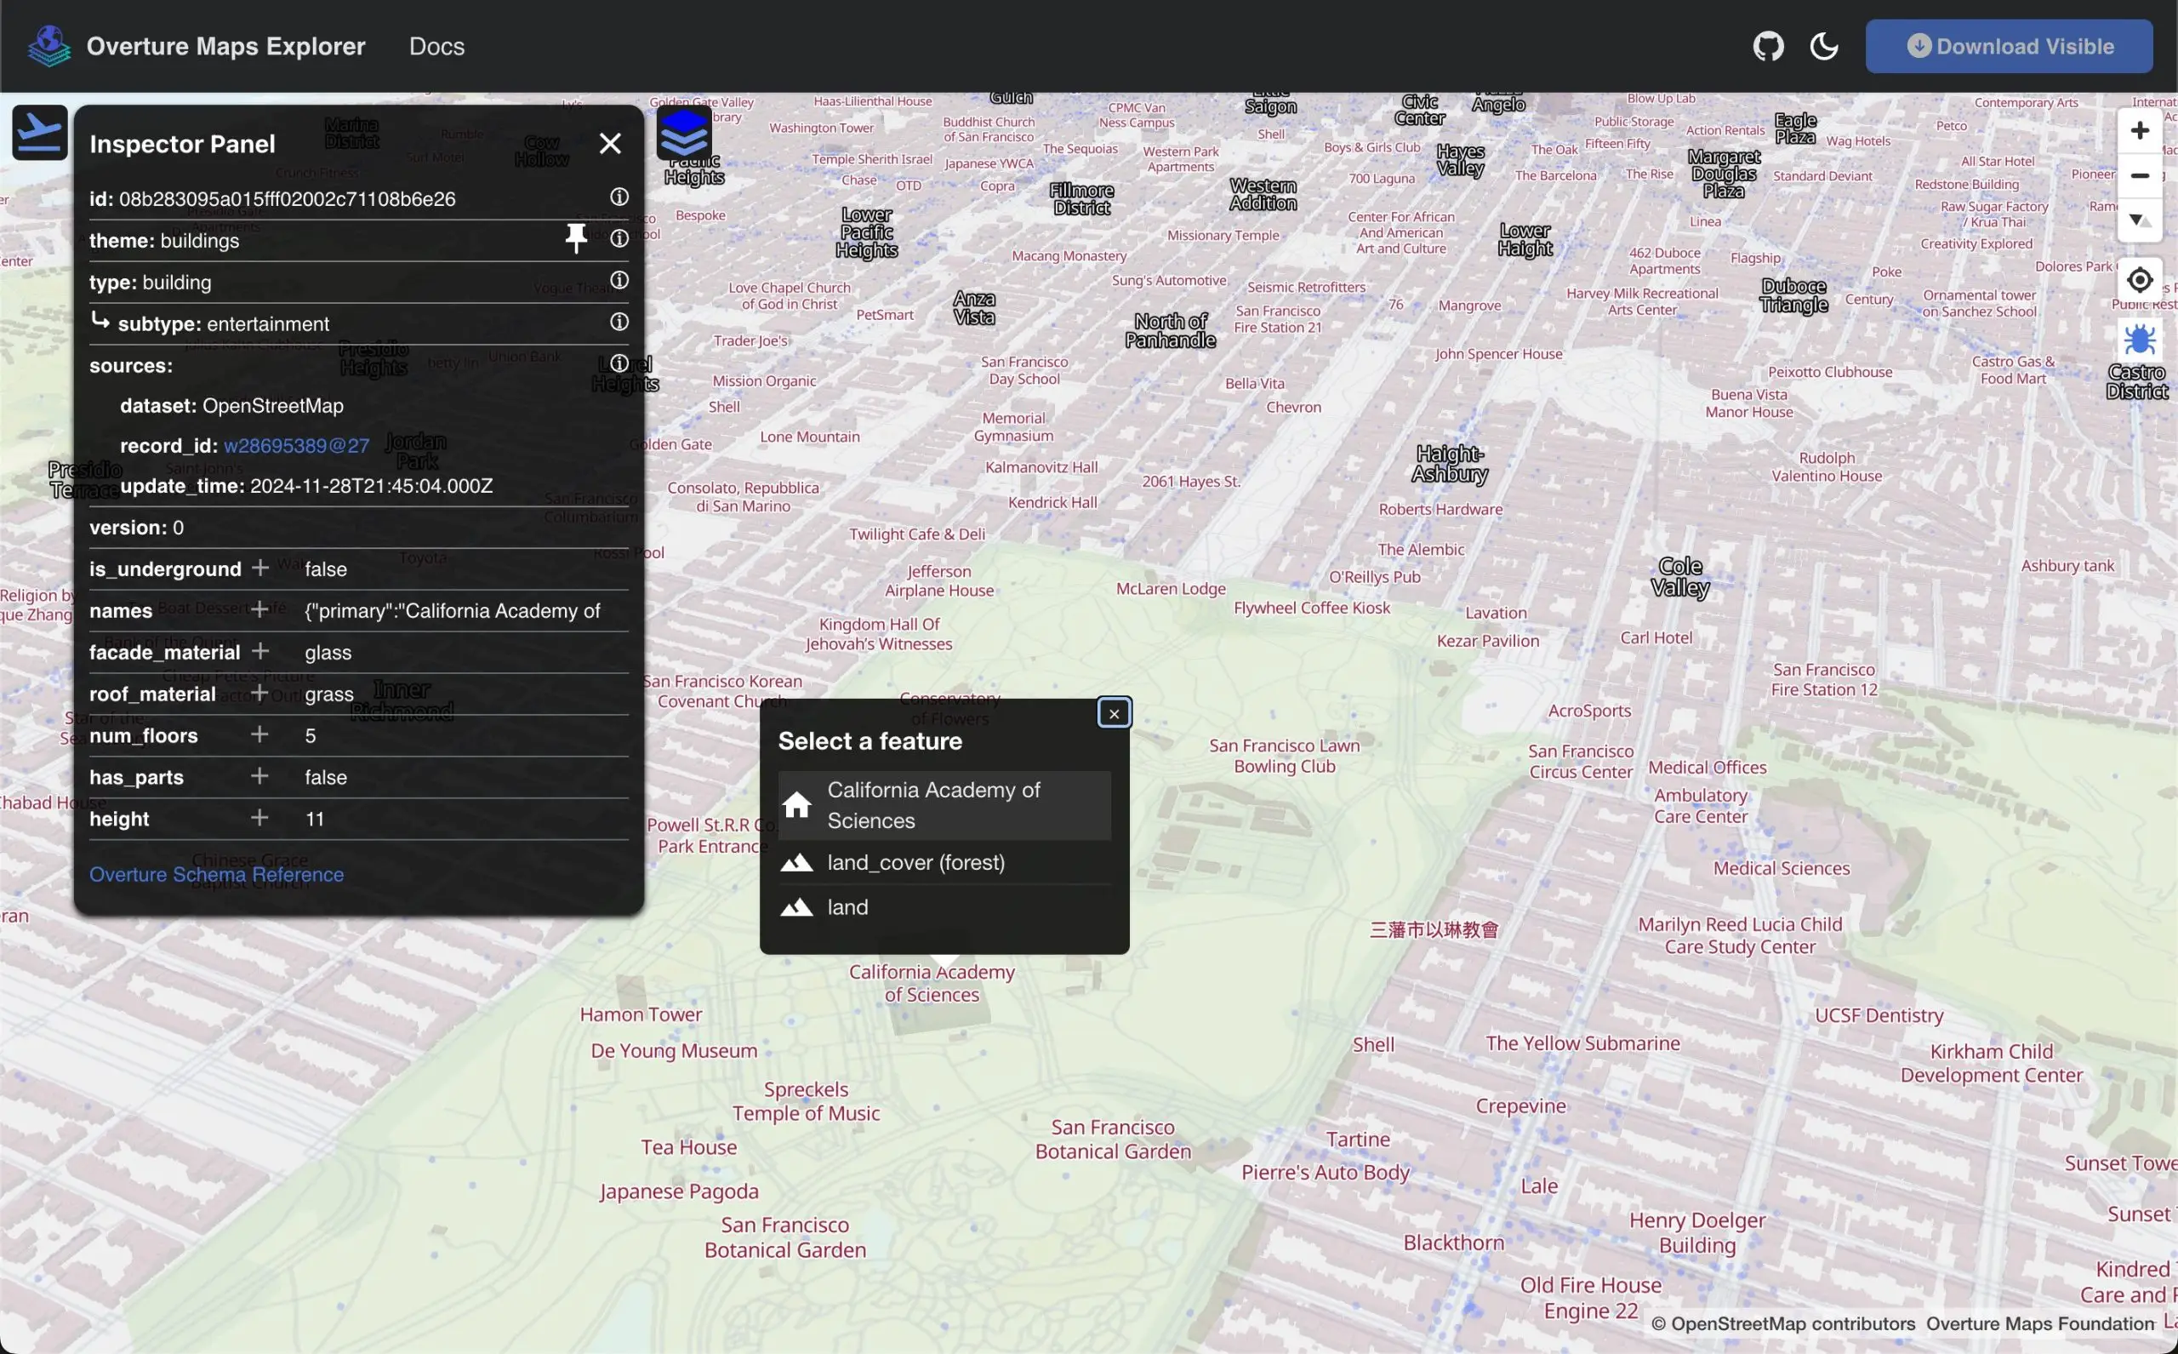Click the update_time value in sources
Viewport: 2178px width, 1354px height.
pos(371,486)
